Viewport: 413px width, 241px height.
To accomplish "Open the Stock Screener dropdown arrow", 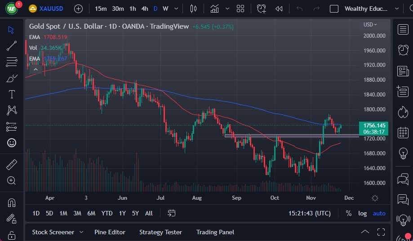I will tap(81, 232).
